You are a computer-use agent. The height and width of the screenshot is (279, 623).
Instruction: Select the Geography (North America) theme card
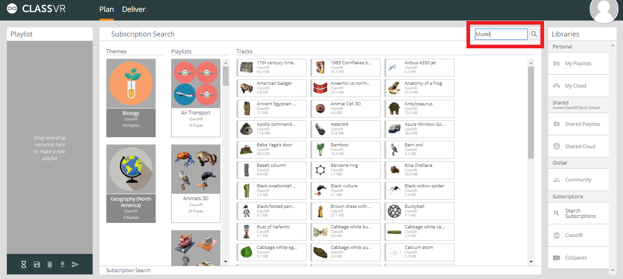(x=131, y=184)
